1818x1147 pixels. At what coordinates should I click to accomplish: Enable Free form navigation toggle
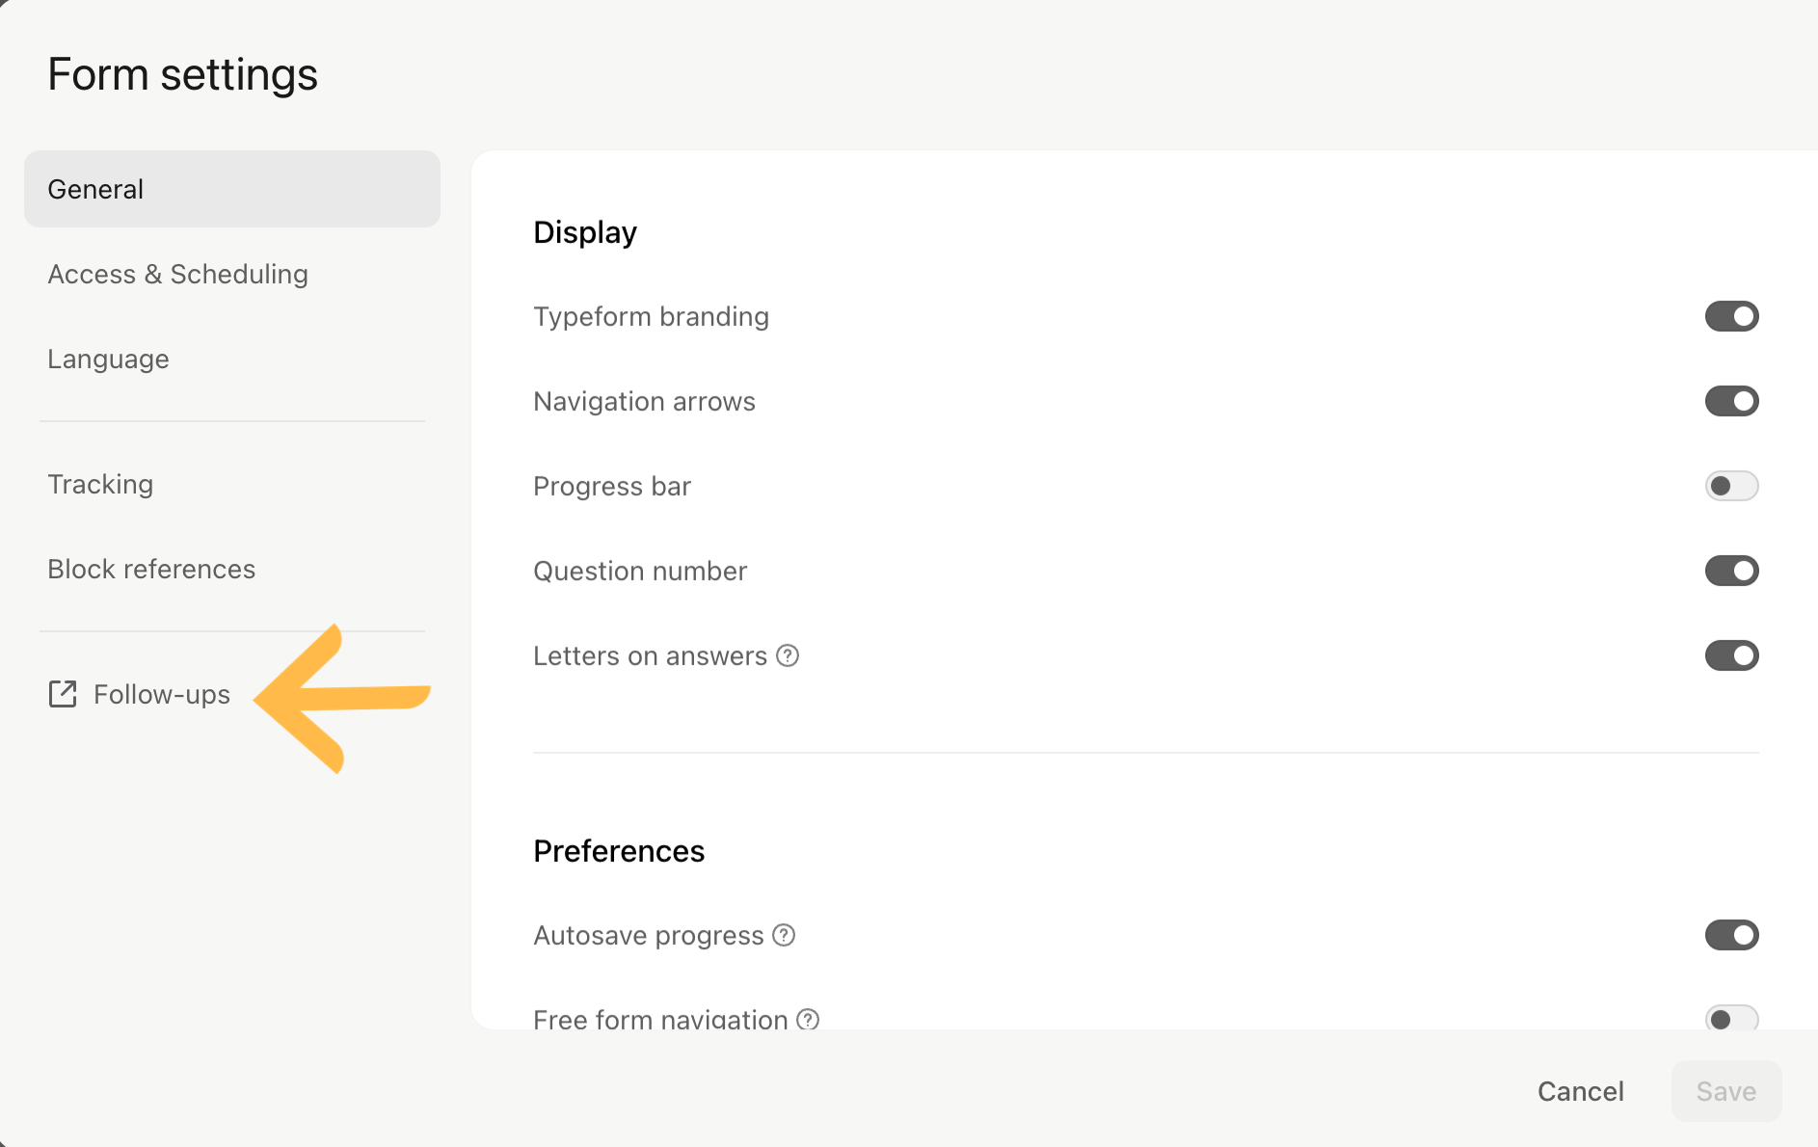1731,1018
